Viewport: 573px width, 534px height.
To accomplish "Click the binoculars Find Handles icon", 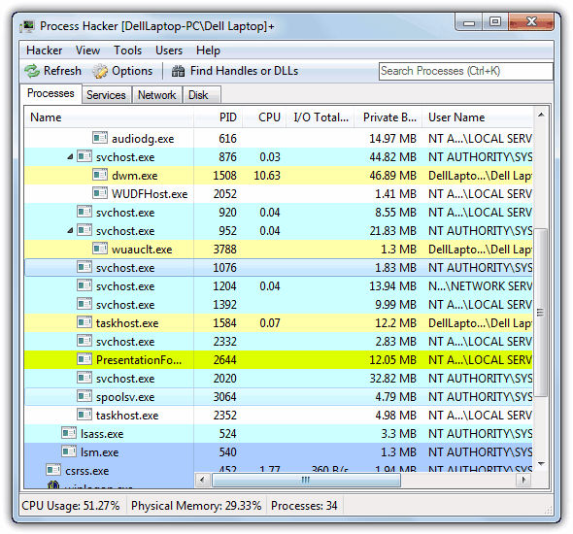I will (178, 71).
